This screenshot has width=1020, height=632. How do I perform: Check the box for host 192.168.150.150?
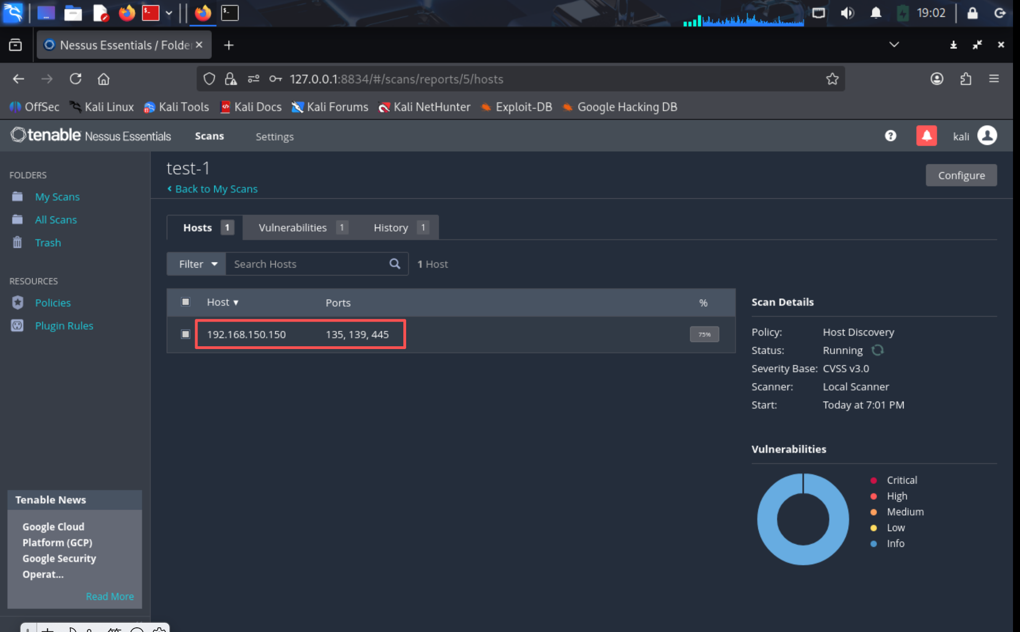pyautogui.click(x=185, y=334)
